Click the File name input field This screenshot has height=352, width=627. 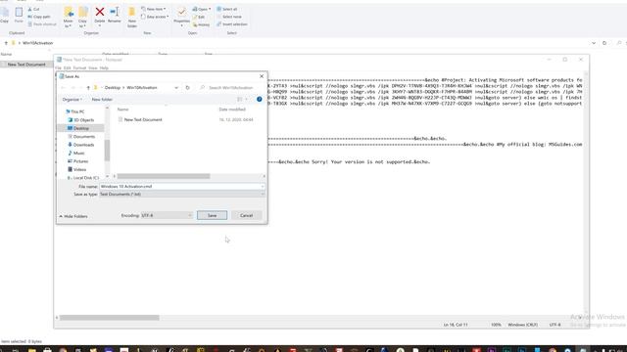tap(181, 187)
